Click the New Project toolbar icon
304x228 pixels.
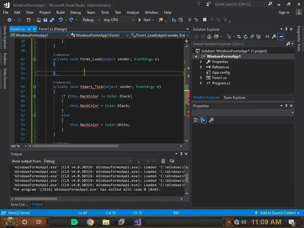29,20
